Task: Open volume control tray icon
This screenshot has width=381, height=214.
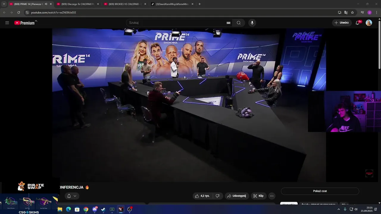Action: [x=356, y=209]
